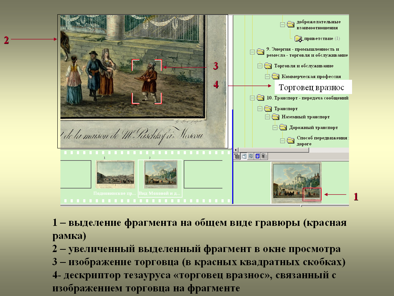Screen dimensions: 394x296
Task: Collapse the 'Торговля и обслуживание' branch
Action: click(260, 66)
